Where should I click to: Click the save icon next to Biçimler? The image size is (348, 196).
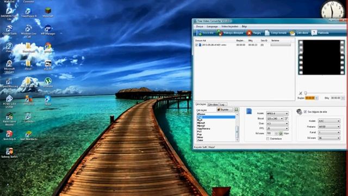click(237, 109)
